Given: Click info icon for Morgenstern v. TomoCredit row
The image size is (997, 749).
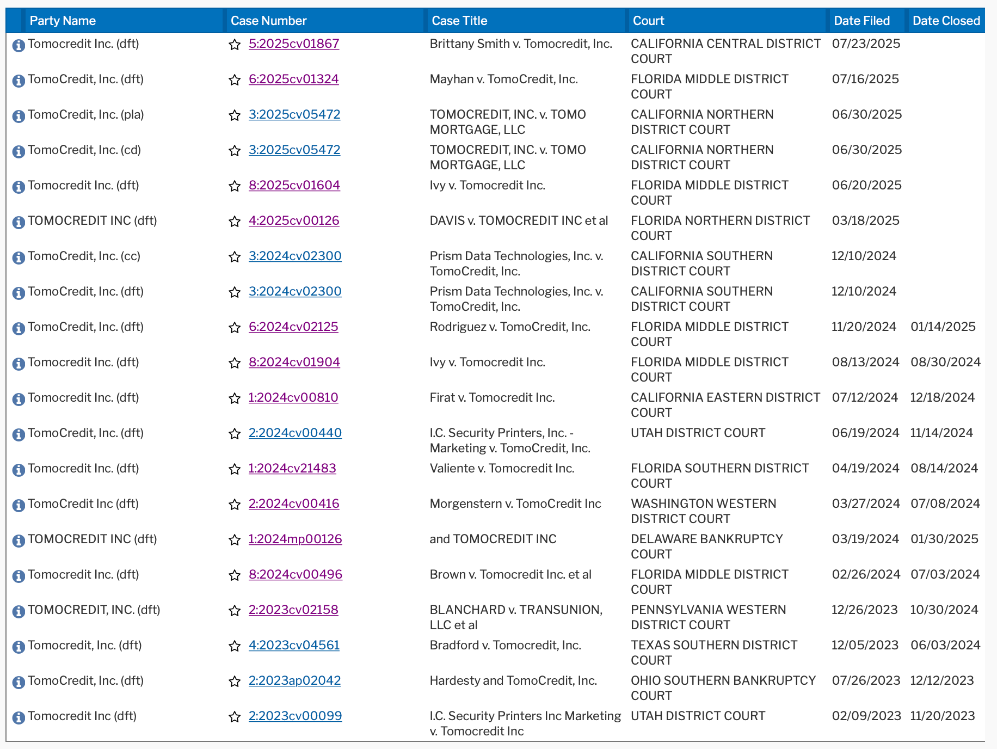Looking at the screenshot, I should [19, 505].
